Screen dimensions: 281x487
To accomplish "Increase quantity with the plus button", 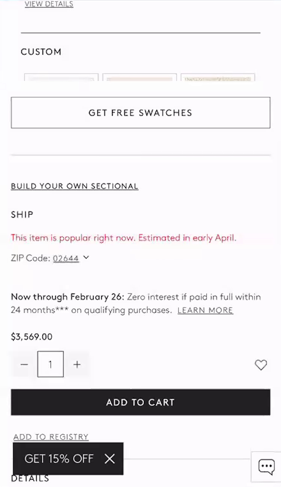I will click(77, 364).
